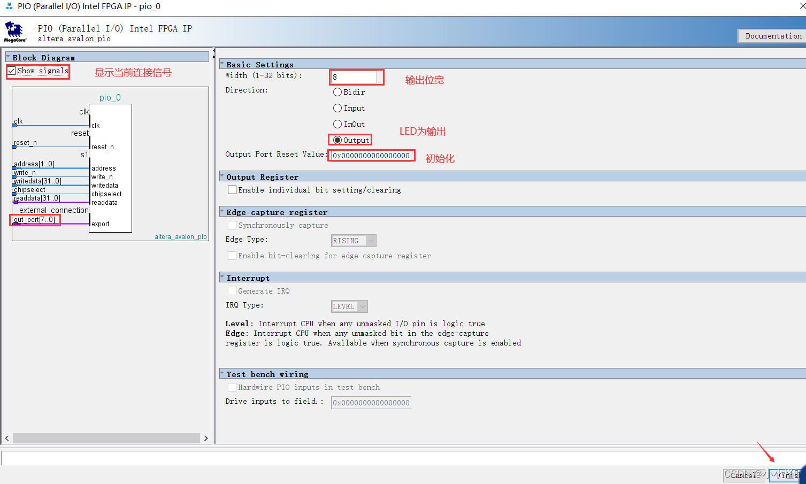Click the Drive inputs to field box
The height and width of the screenshot is (484, 806).
pyautogui.click(x=371, y=403)
